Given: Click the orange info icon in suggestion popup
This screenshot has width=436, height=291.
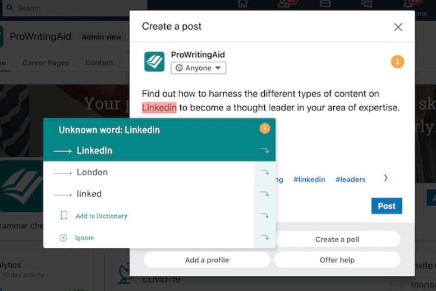Looking at the screenshot, I should tap(265, 129).
